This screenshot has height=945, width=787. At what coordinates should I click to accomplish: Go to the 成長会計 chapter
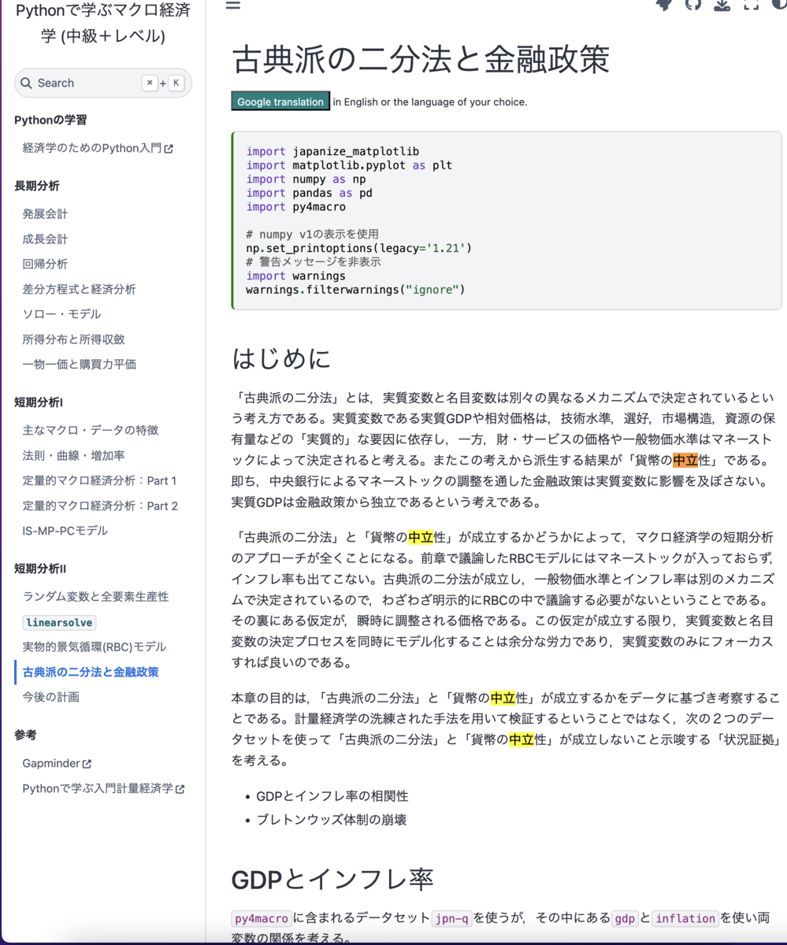click(x=45, y=239)
